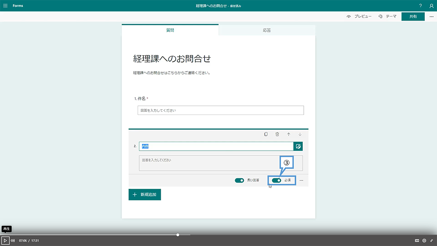The height and width of the screenshot is (246, 437).
Task: Open the top-right more options ellipsis
Action: click(431, 17)
